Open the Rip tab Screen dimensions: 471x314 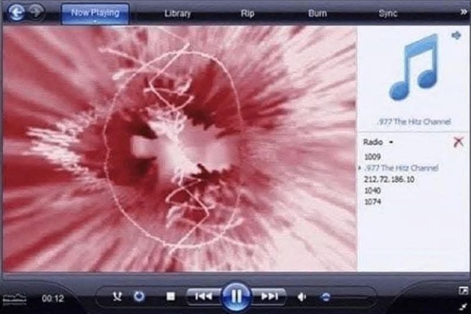[247, 14]
